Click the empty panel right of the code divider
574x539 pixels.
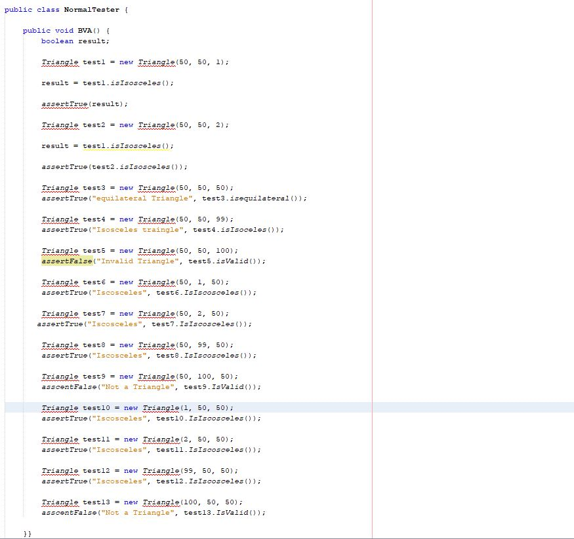[x=472, y=262]
